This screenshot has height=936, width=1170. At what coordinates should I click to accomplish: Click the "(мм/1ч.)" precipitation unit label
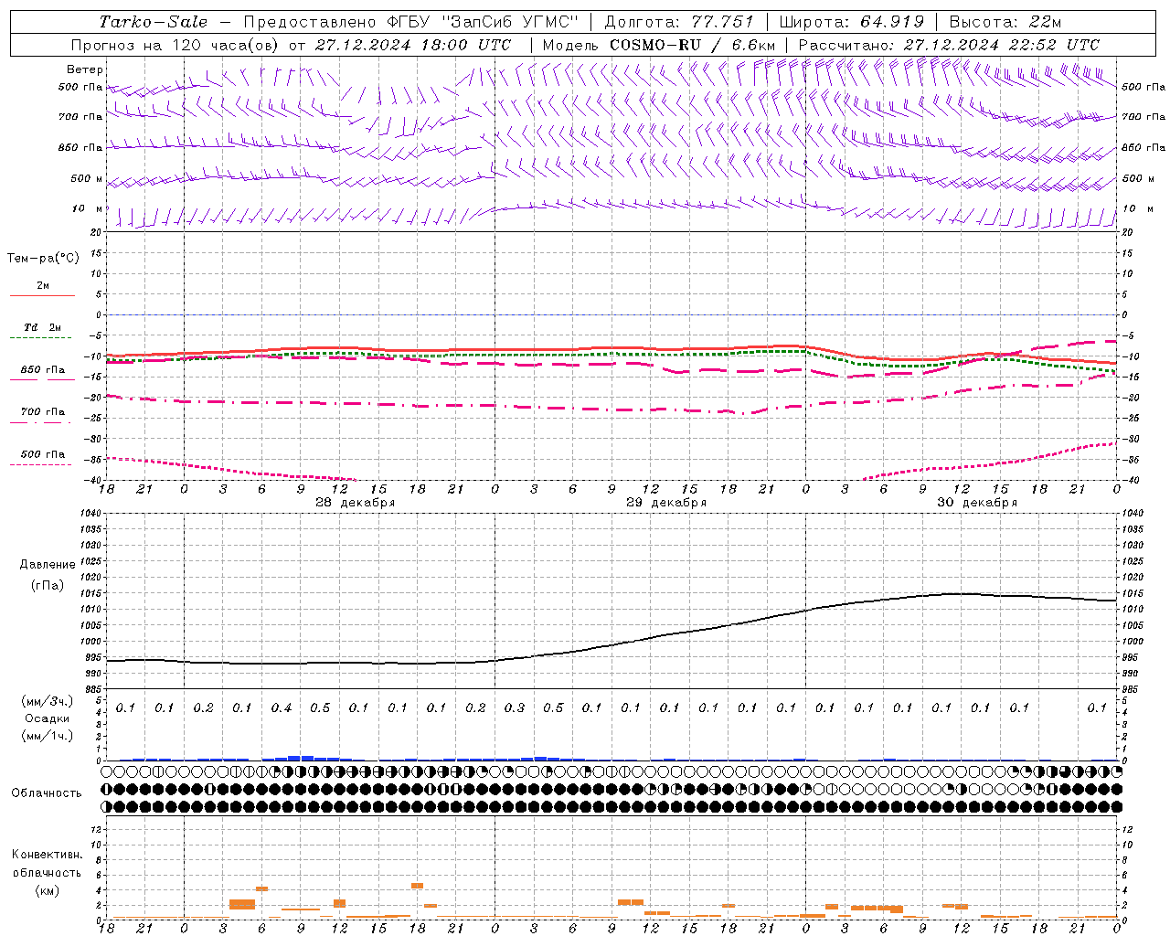pos(48,736)
